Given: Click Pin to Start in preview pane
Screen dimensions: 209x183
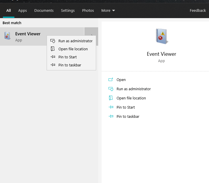Looking at the screenshot, I should click(x=126, y=107).
